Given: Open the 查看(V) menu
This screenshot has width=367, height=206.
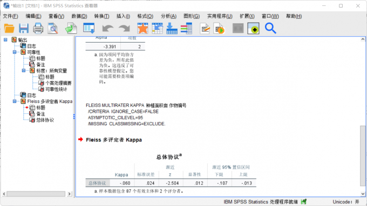Looking at the screenshot, I should [57, 16].
